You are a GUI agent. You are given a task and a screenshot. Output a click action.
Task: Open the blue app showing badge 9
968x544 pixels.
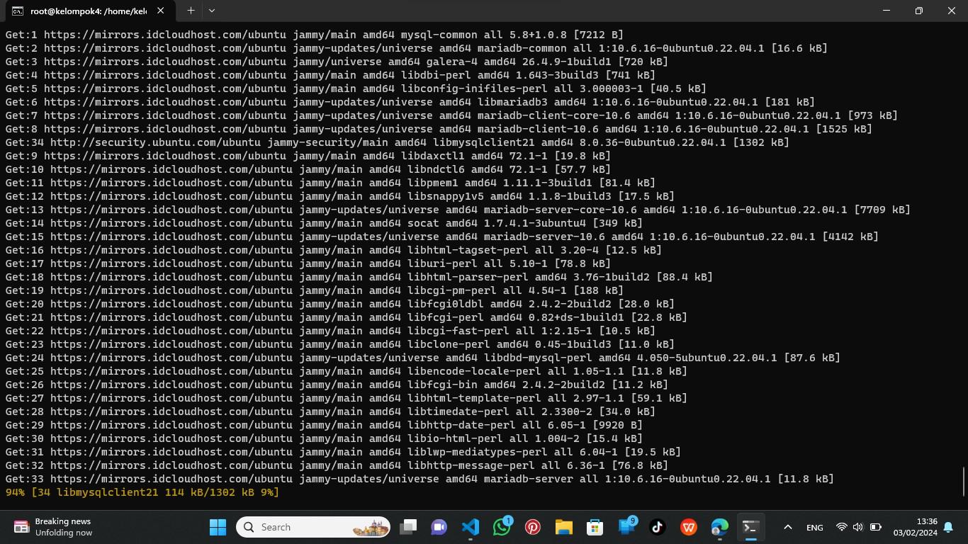click(x=626, y=527)
